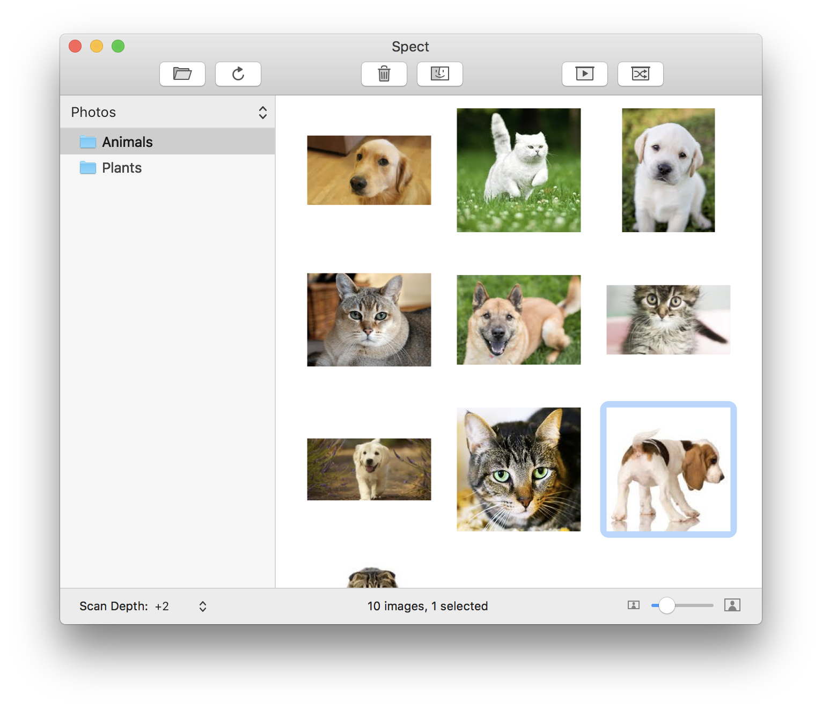Reveal selected image with the Finder face icon
This screenshot has width=822, height=710.
tap(440, 74)
